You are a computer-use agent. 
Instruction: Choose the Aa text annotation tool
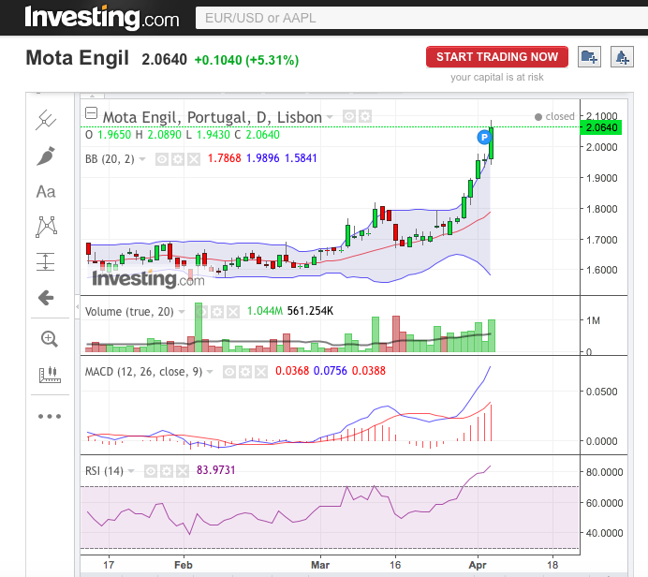click(x=46, y=192)
